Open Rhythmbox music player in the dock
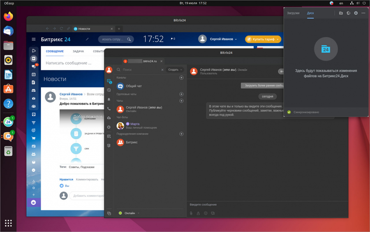This screenshot has height=232, width=370. point(8,60)
